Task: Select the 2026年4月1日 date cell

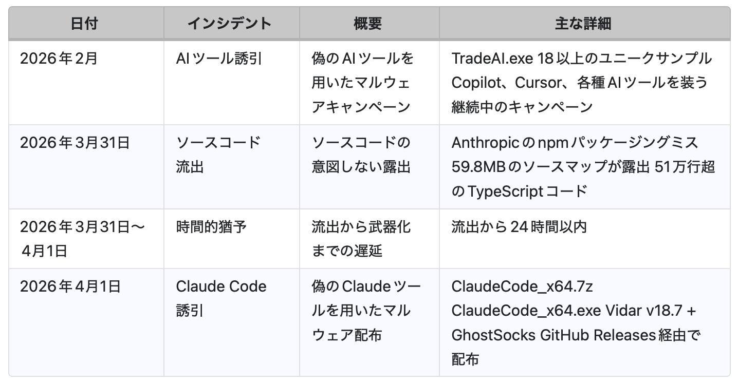Action: [70, 286]
